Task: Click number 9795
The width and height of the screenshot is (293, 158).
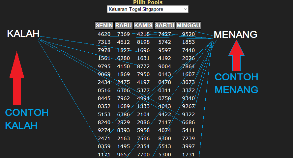Action: (x=104, y=66)
